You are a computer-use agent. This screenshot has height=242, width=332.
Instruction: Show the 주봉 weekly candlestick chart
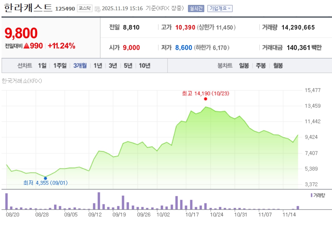coord(261,66)
